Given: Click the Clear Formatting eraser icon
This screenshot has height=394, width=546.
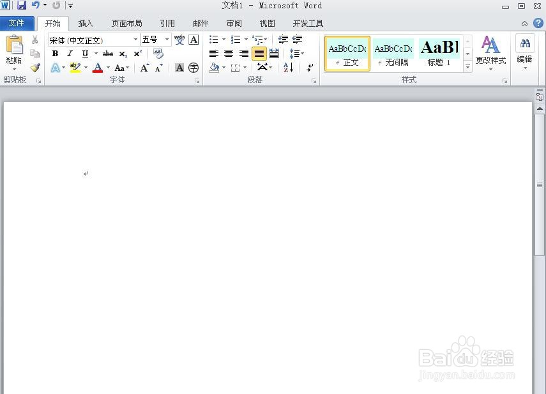Looking at the screenshot, I should pyautogui.click(x=158, y=53).
